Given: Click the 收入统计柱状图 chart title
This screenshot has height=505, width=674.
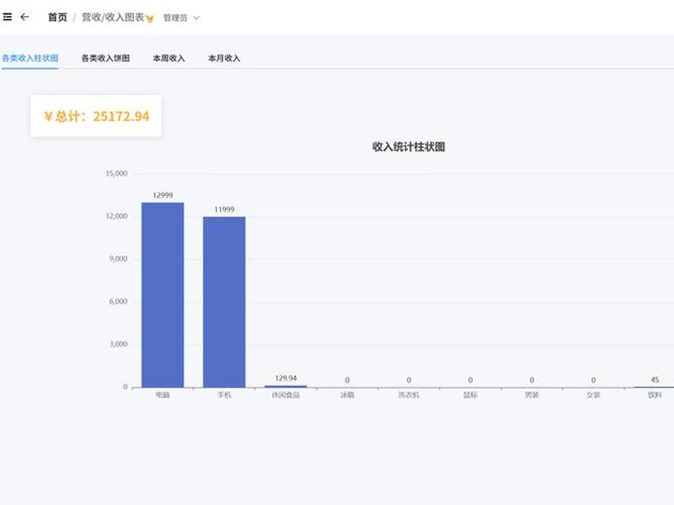Looking at the screenshot, I should (x=409, y=146).
